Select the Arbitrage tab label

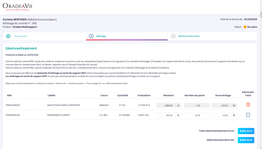tap(101, 36)
